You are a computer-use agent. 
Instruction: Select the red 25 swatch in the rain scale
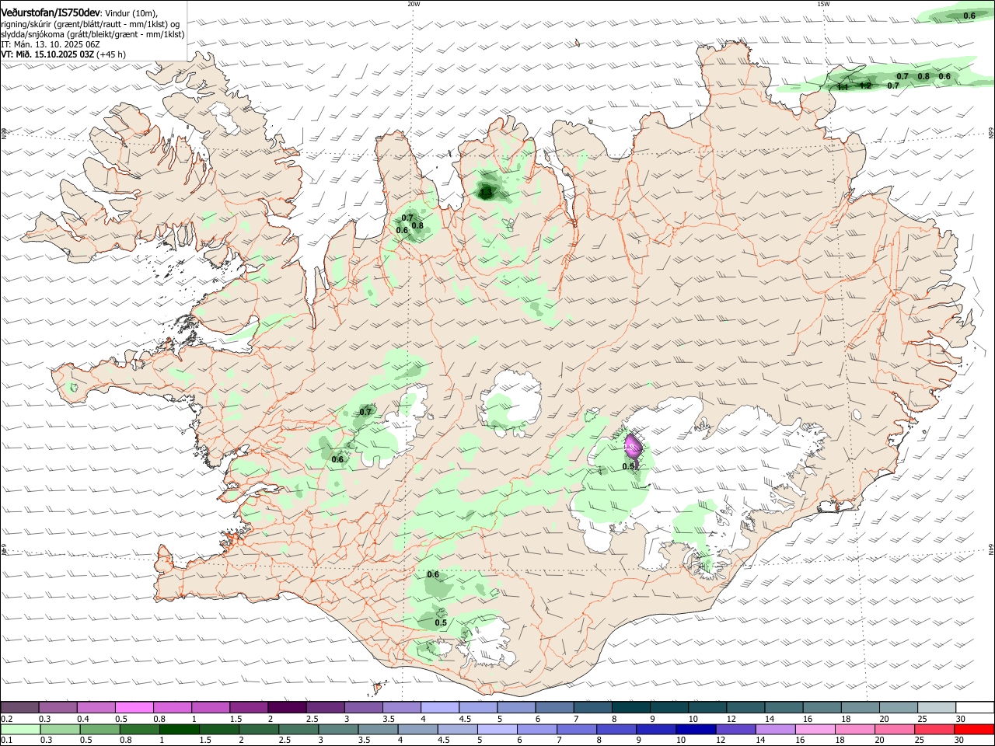934,729
